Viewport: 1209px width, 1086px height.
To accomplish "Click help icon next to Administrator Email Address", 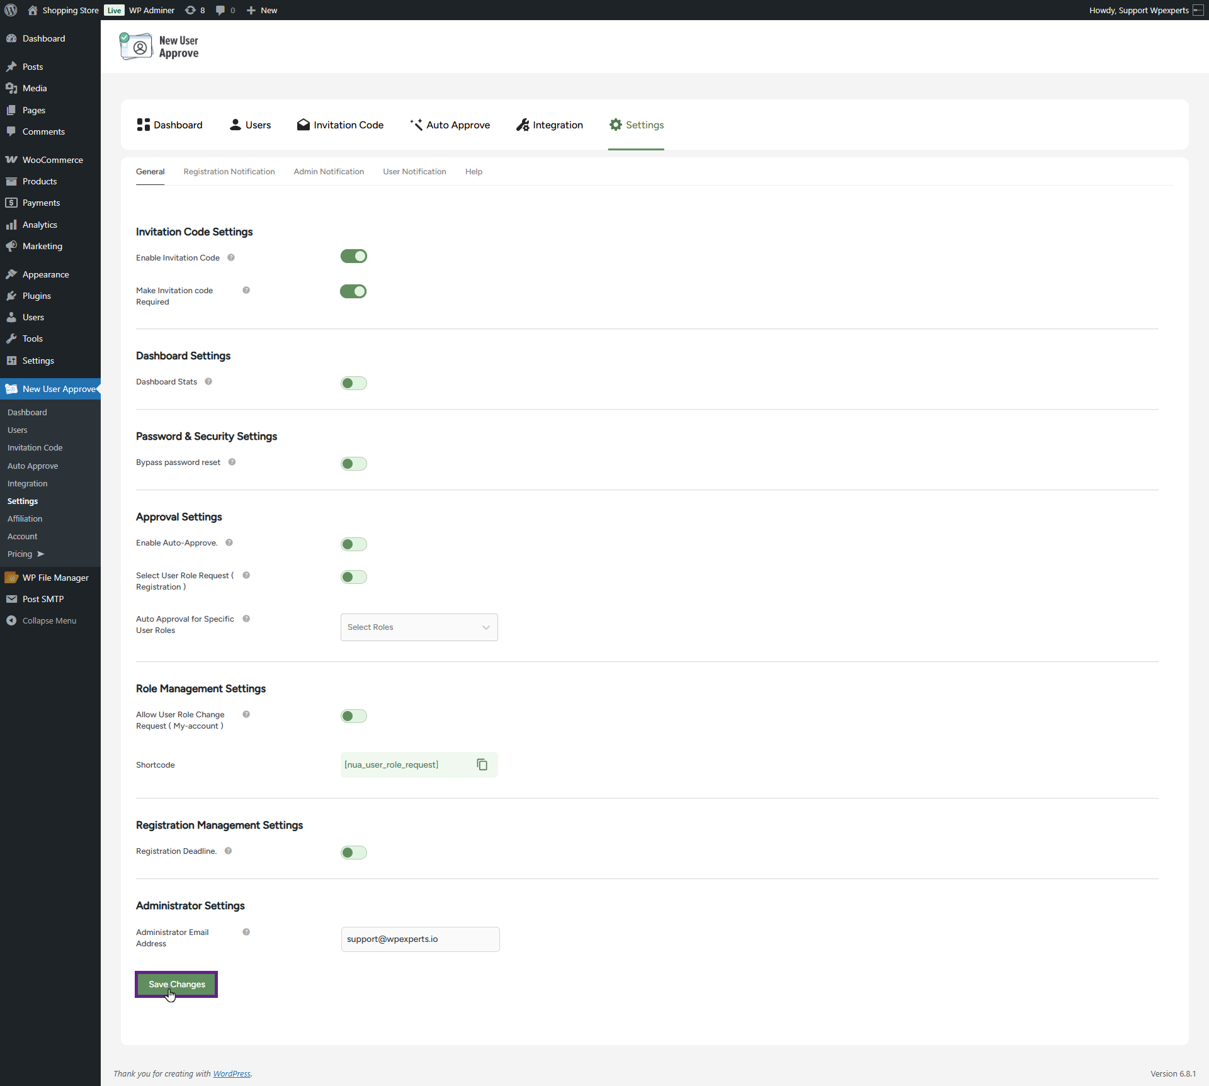I will coord(246,932).
